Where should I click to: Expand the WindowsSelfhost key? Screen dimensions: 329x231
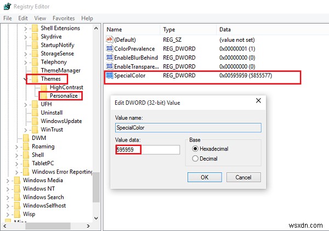tap(8, 206)
